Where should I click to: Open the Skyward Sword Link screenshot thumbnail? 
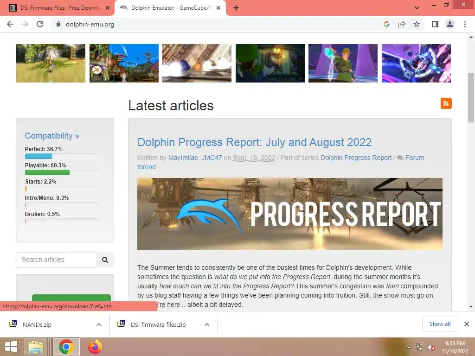[343, 63]
